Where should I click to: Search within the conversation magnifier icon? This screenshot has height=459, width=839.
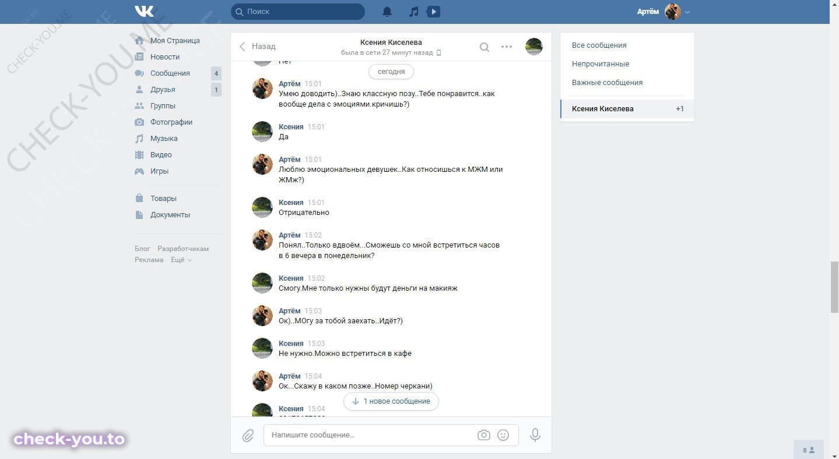click(485, 47)
